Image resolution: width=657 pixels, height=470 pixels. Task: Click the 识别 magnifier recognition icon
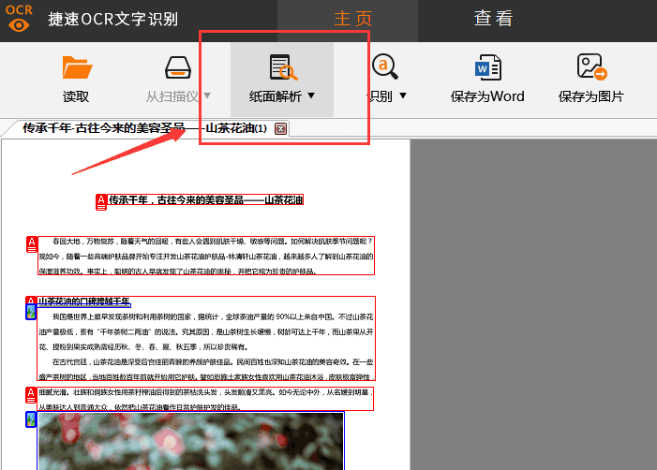384,66
